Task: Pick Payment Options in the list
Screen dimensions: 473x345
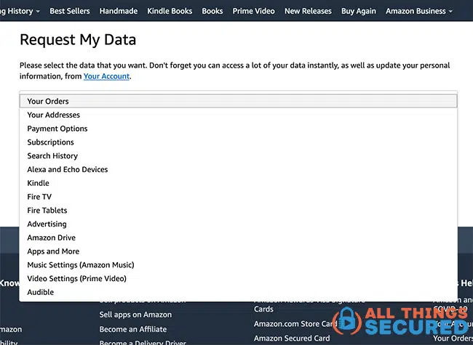Action: click(x=57, y=129)
